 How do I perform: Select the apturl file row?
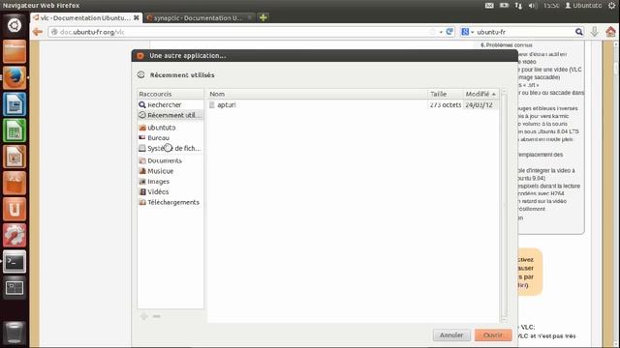353,104
